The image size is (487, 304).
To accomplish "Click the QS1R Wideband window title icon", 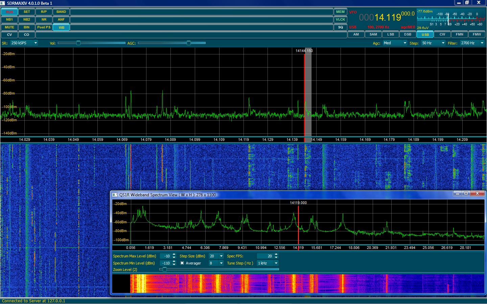I will click(x=115, y=195).
